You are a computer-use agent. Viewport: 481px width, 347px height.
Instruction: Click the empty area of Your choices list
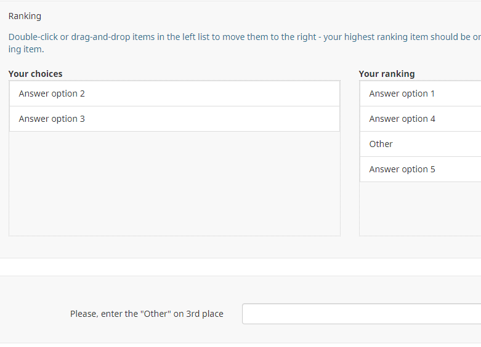tap(174, 183)
